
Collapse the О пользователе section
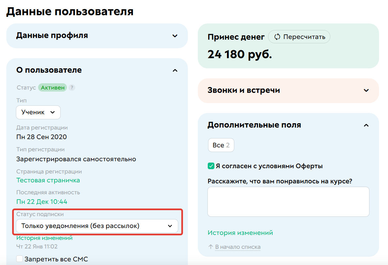[175, 70]
